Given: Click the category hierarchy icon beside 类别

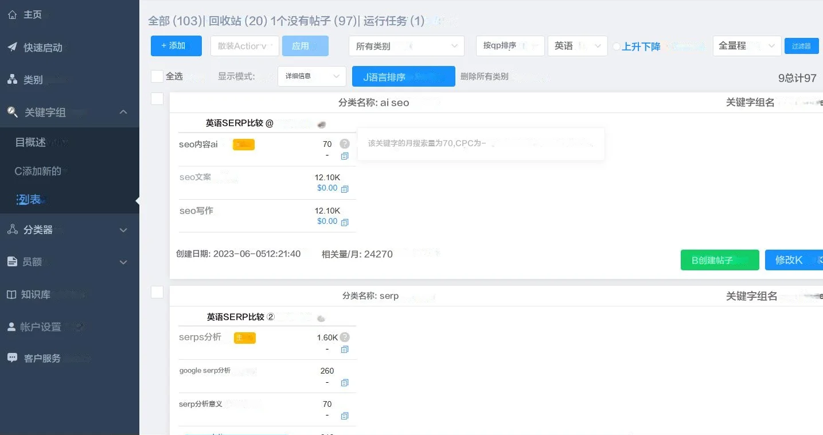Looking at the screenshot, I should (12, 80).
